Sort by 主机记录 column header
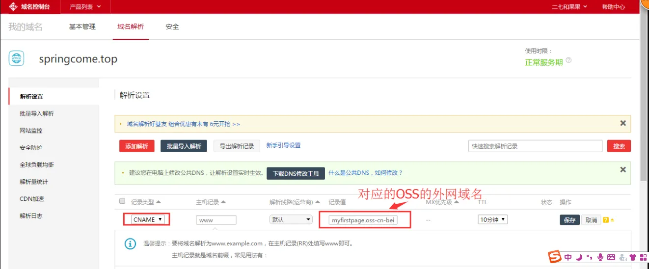 [x=211, y=202]
